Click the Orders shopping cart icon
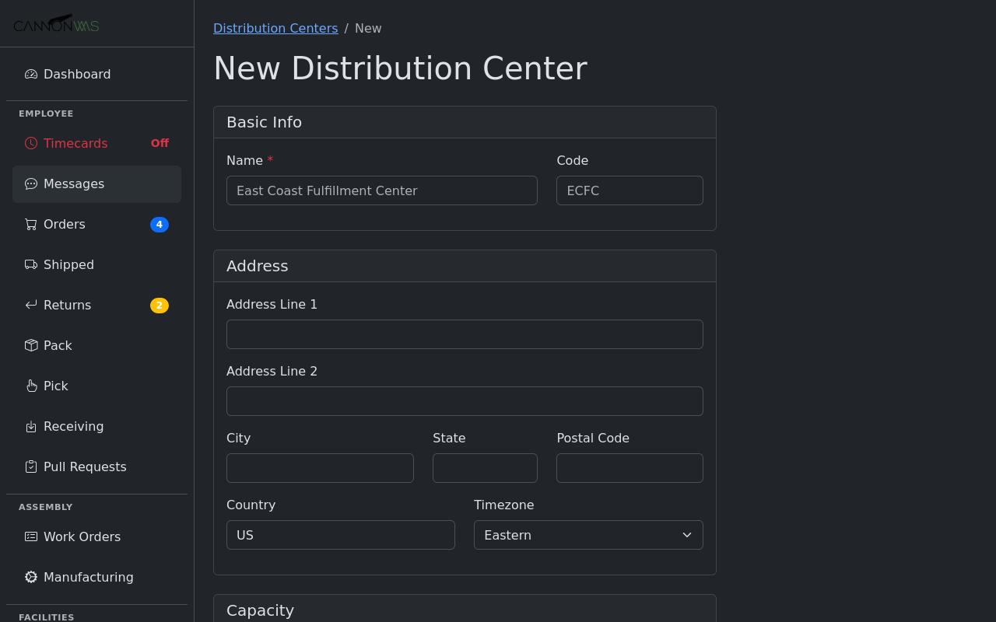Viewport: 996px width, 622px height. coord(30,224)
